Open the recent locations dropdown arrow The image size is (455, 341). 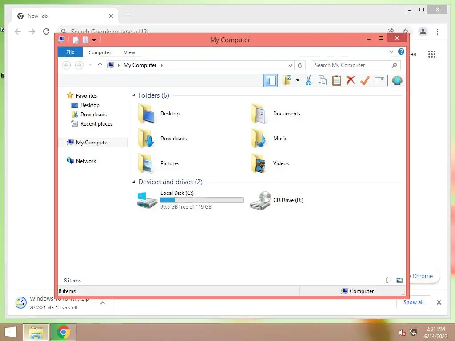90,65
